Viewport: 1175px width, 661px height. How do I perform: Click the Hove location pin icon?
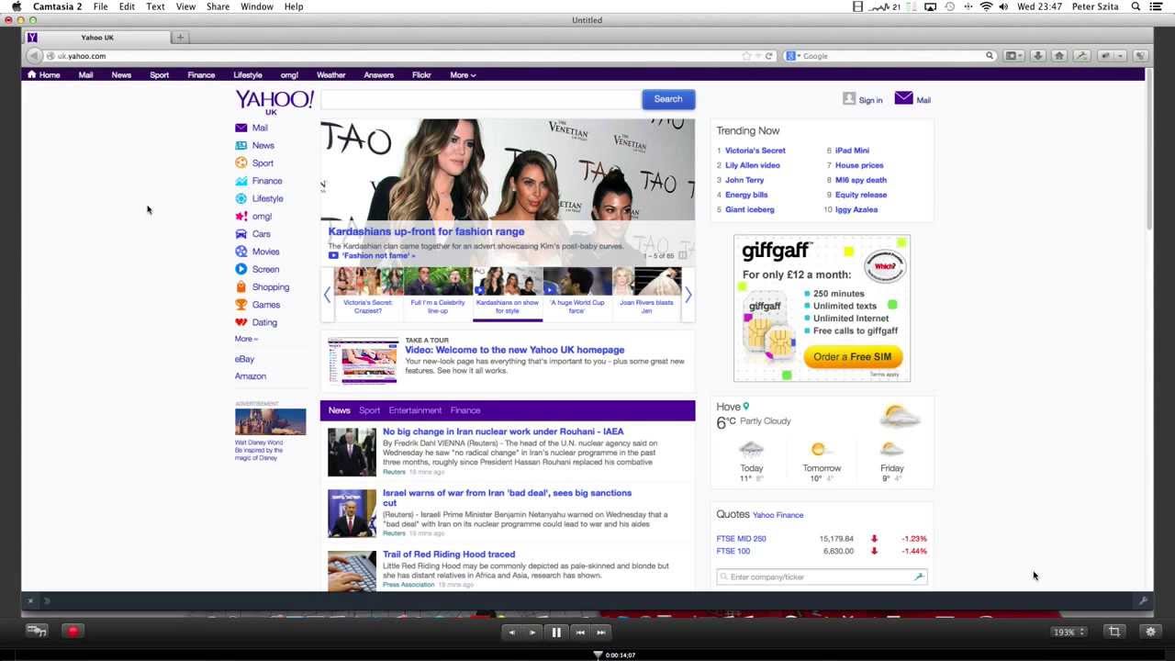[x=746, y=407]
